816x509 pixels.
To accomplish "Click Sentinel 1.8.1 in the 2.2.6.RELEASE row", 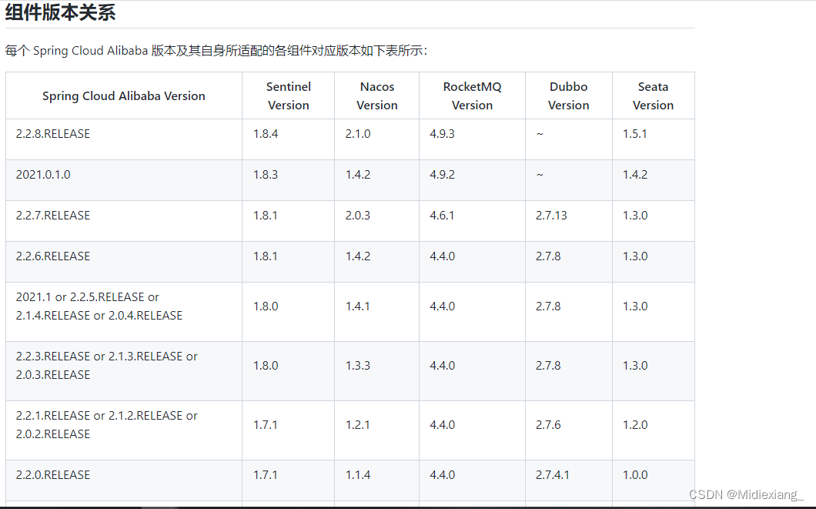I will (x=266, y=256).
